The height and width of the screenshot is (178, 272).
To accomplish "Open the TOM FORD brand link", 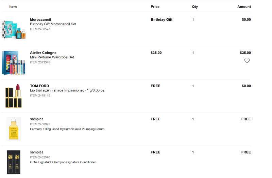I will click(39, 86).
